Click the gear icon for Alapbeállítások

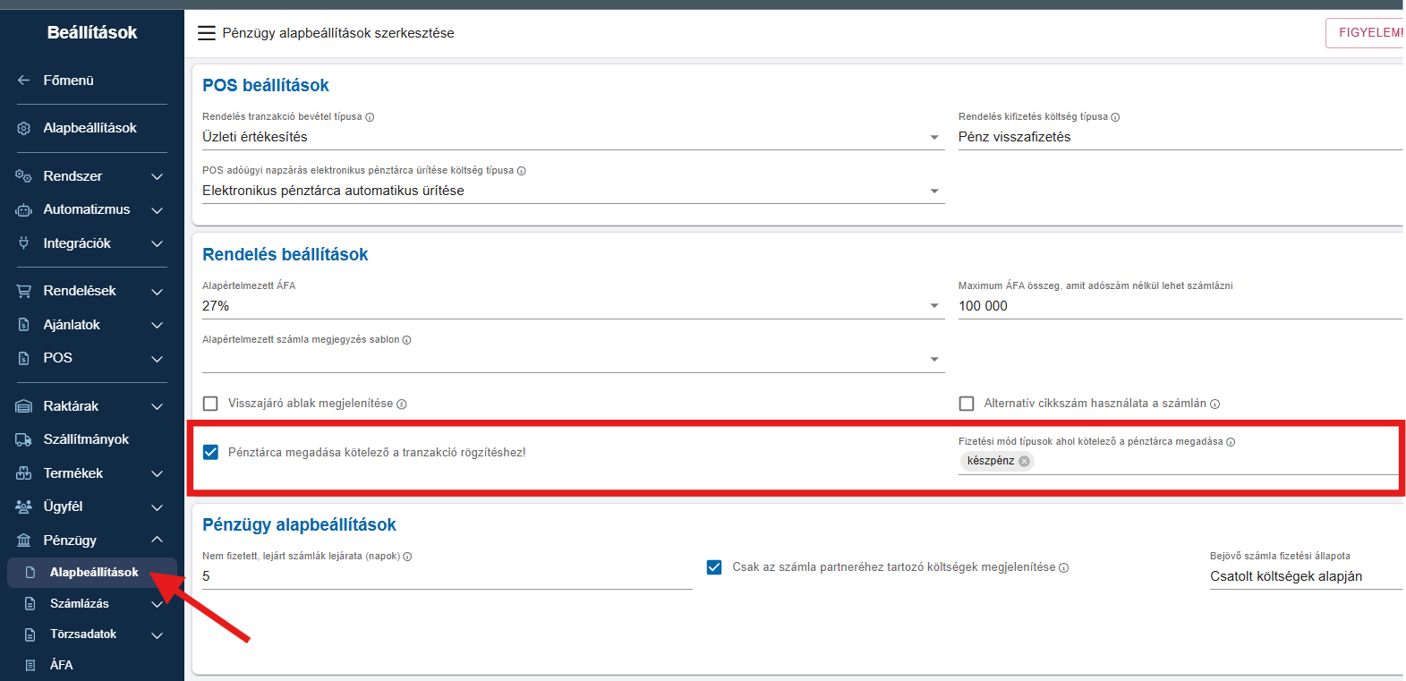(x=24, y=129)
